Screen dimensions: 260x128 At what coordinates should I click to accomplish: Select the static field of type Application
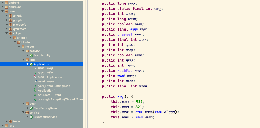click(50, 77)
